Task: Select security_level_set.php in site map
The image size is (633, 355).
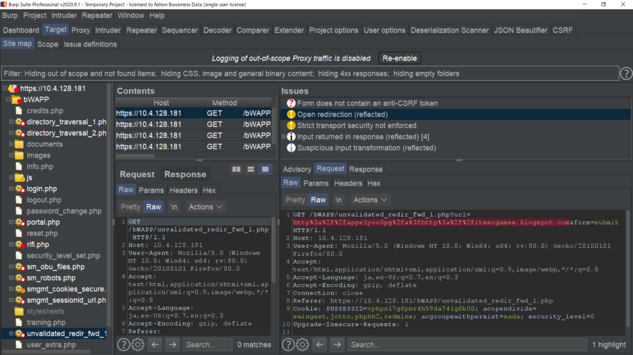Action: coord(63,256)
